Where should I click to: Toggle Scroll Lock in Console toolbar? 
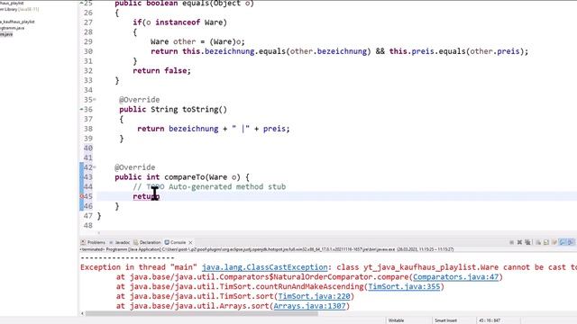[x=546, y=242]
